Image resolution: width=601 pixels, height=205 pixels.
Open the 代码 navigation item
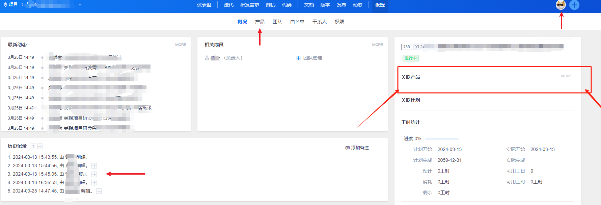click(x=287, y=5)
